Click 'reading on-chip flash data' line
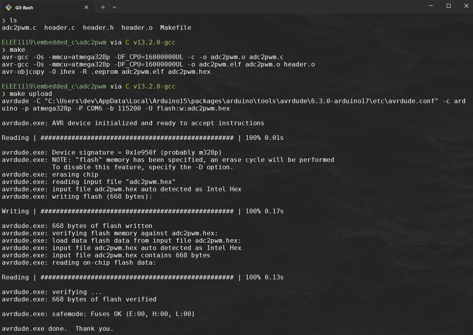Image resolution: width=473 pixels, height=335 pixels. point(79,263)
